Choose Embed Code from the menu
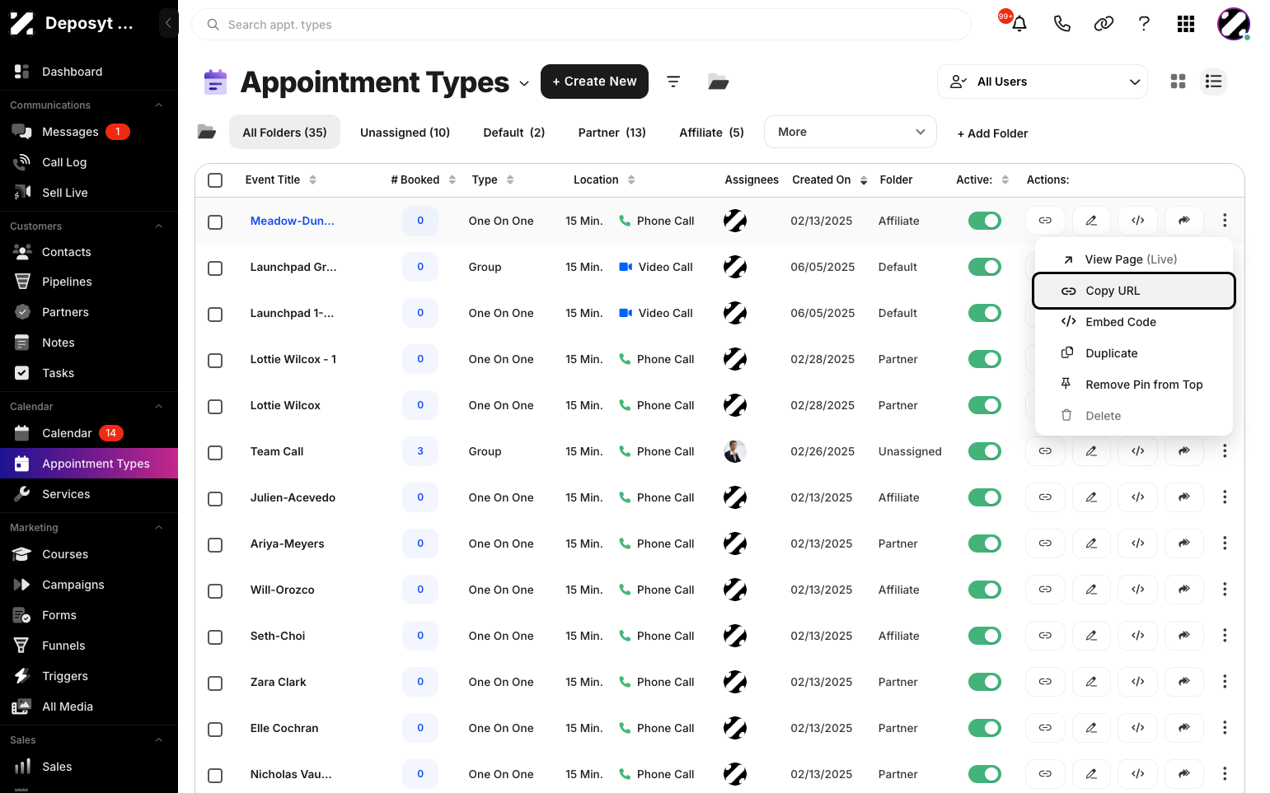 (x=1134, y=322)
